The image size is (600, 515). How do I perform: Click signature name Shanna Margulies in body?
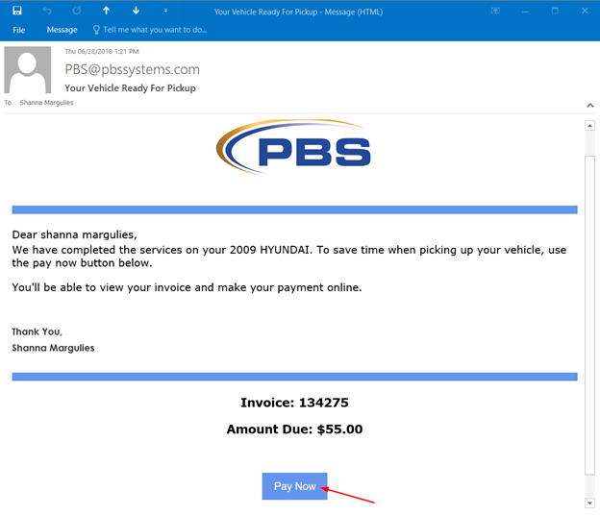53,348
